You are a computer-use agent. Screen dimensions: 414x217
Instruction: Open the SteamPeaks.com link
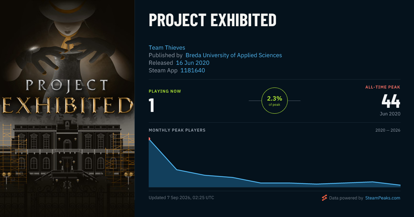[x=383, y=198]
